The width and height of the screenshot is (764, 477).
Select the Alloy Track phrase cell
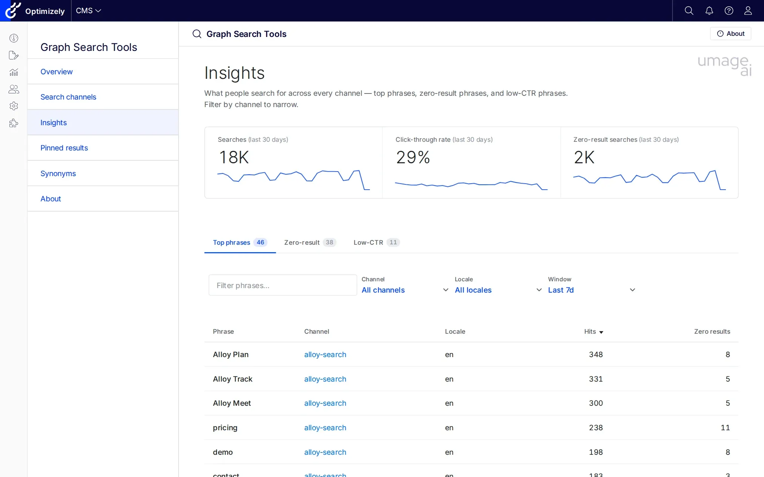coord(233,379)
